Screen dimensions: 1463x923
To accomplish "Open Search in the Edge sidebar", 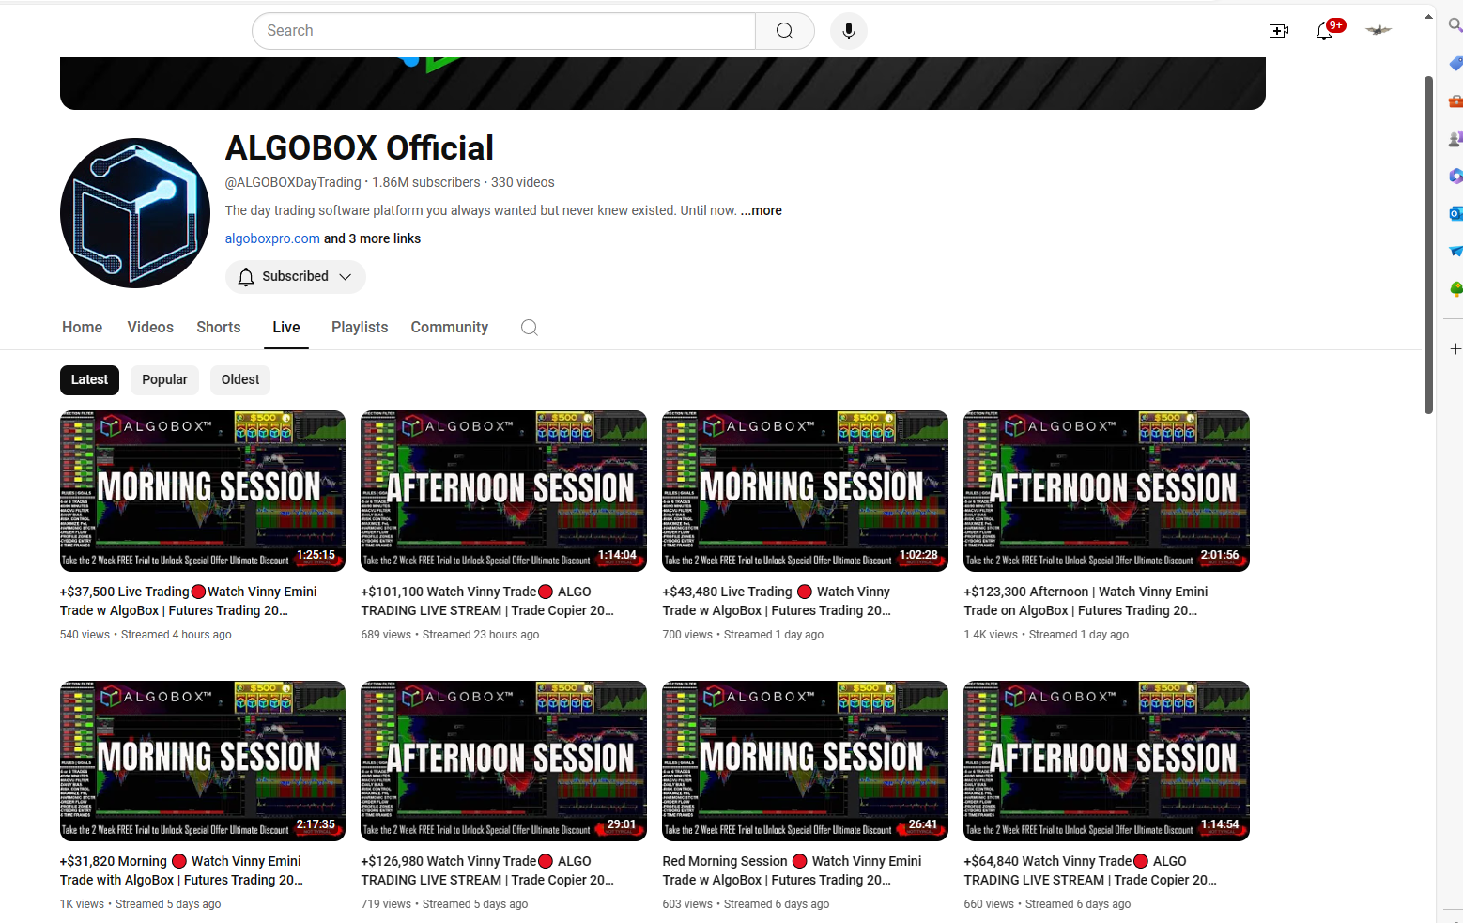I will coord(1455,25).
